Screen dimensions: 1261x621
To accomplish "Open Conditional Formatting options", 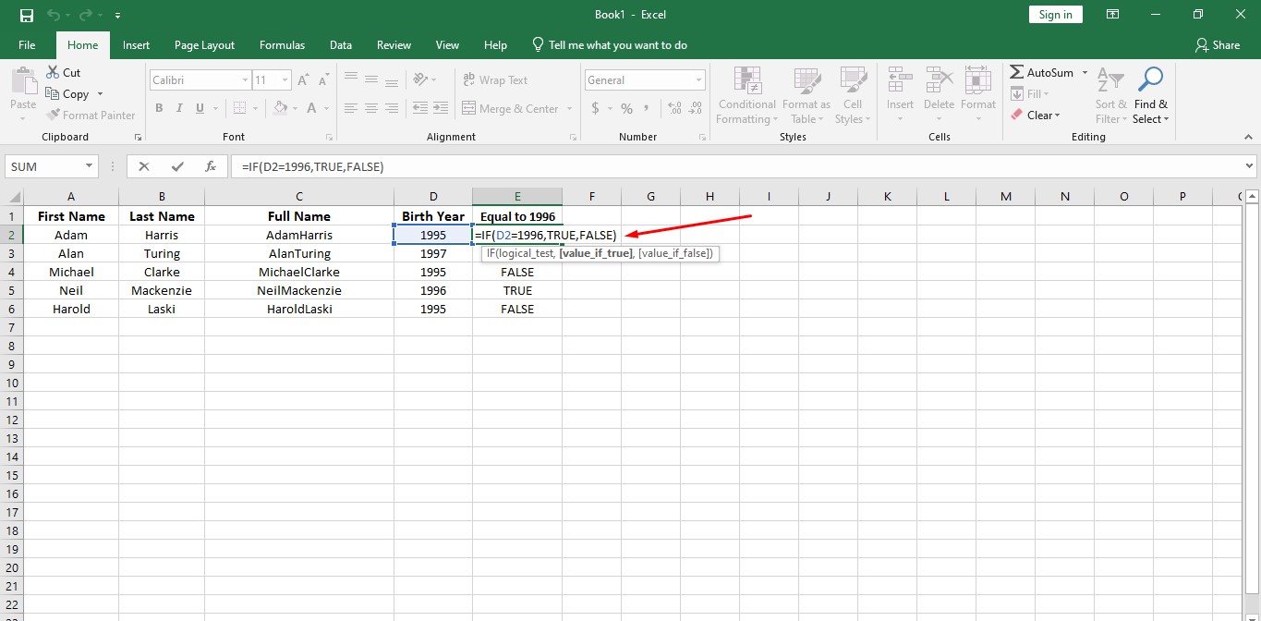I will pyautogui.click(x=746, y=95).
